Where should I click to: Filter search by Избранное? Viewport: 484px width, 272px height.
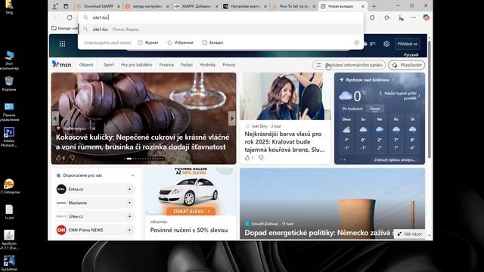pyautogui.click(x=180, y=42)
